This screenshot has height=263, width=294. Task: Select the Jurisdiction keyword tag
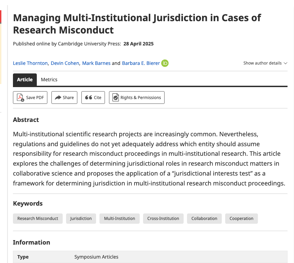click(x=81, y=219)
